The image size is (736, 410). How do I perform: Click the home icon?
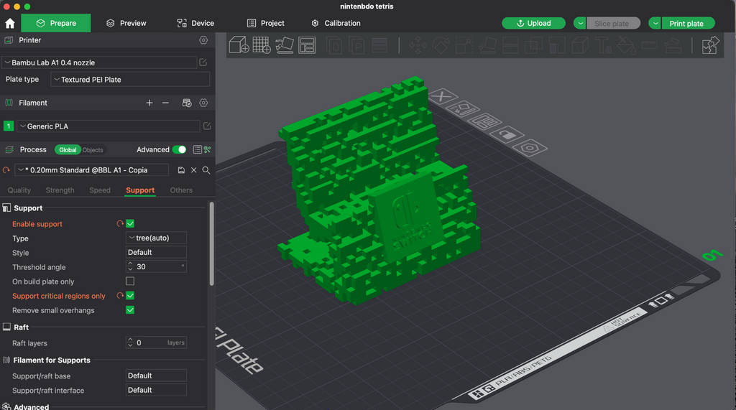(10, 23)
